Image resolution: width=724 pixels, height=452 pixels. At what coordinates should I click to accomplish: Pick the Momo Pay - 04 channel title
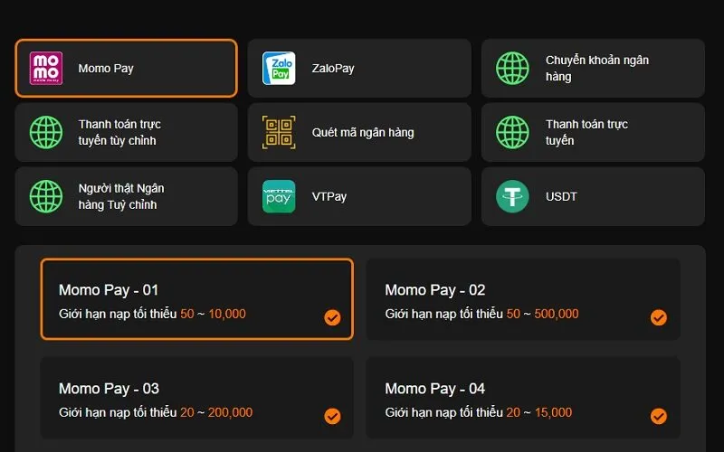(435, 389)
